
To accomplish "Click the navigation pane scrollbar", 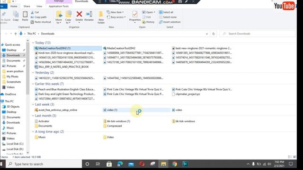I will coord(27,68).
